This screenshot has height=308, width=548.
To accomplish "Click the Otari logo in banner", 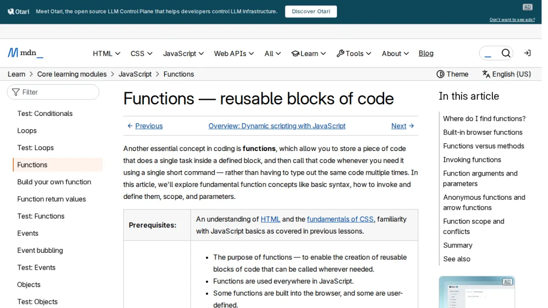I will coord(19,11).
